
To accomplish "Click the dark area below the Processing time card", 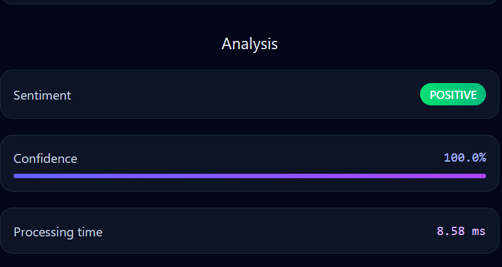I will pyautogui.click(x=250, y=261).
